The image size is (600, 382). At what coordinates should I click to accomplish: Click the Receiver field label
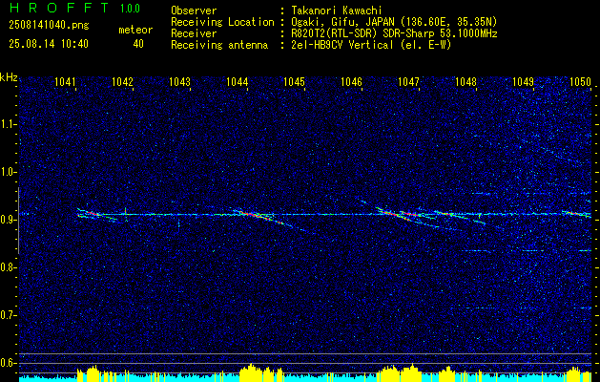point(194,33)
